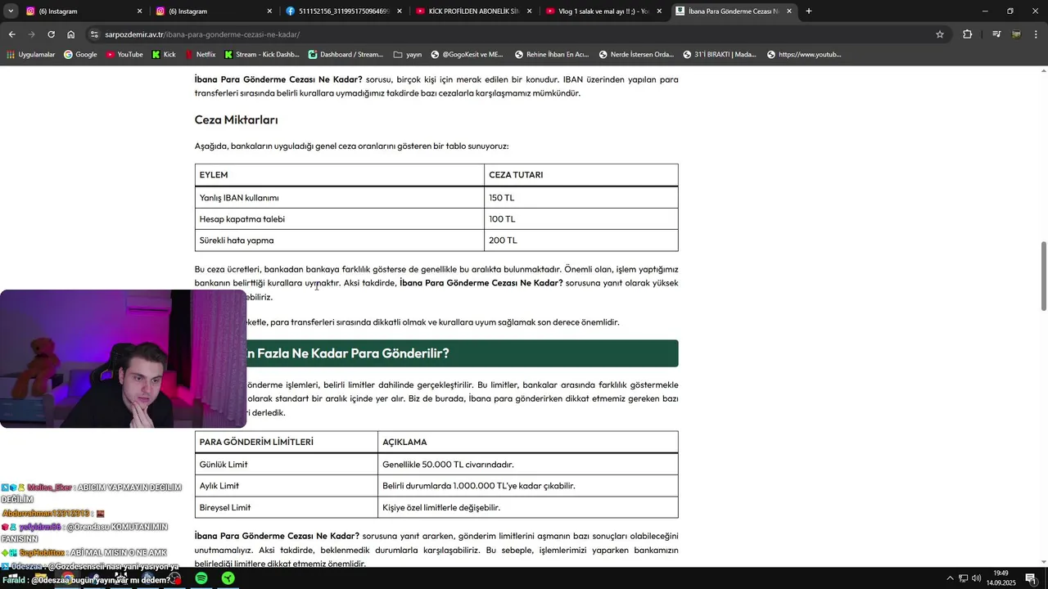Open Nerde İstersen Orda bookmark
Image resolution: width=1048 pixels, height=589 pixels.
636,55
